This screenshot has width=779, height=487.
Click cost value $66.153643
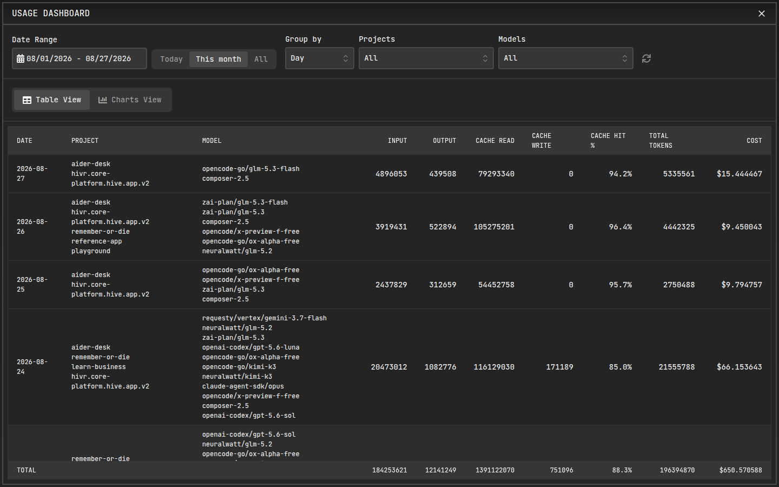coord(739,367)
